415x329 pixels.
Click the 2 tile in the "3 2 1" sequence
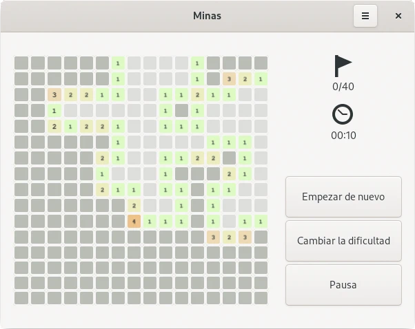pyautogui.click(x=245, y=79)
